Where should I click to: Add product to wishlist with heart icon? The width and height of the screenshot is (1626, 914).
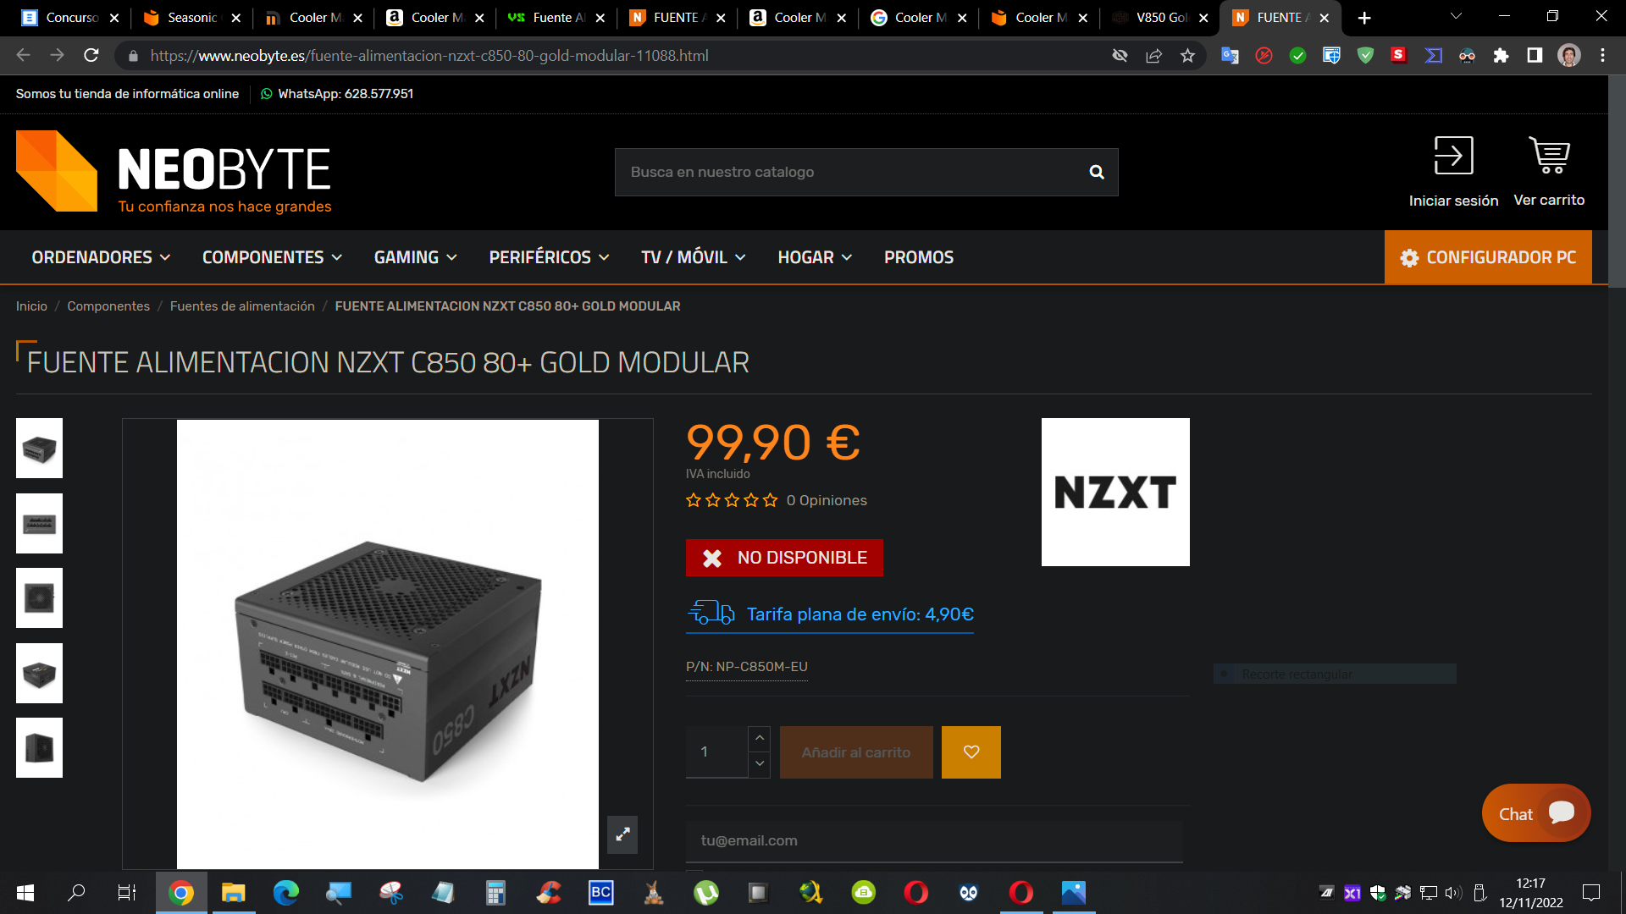click(971, 752)
